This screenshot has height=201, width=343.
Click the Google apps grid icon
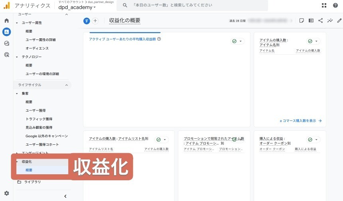coord(324,6)
